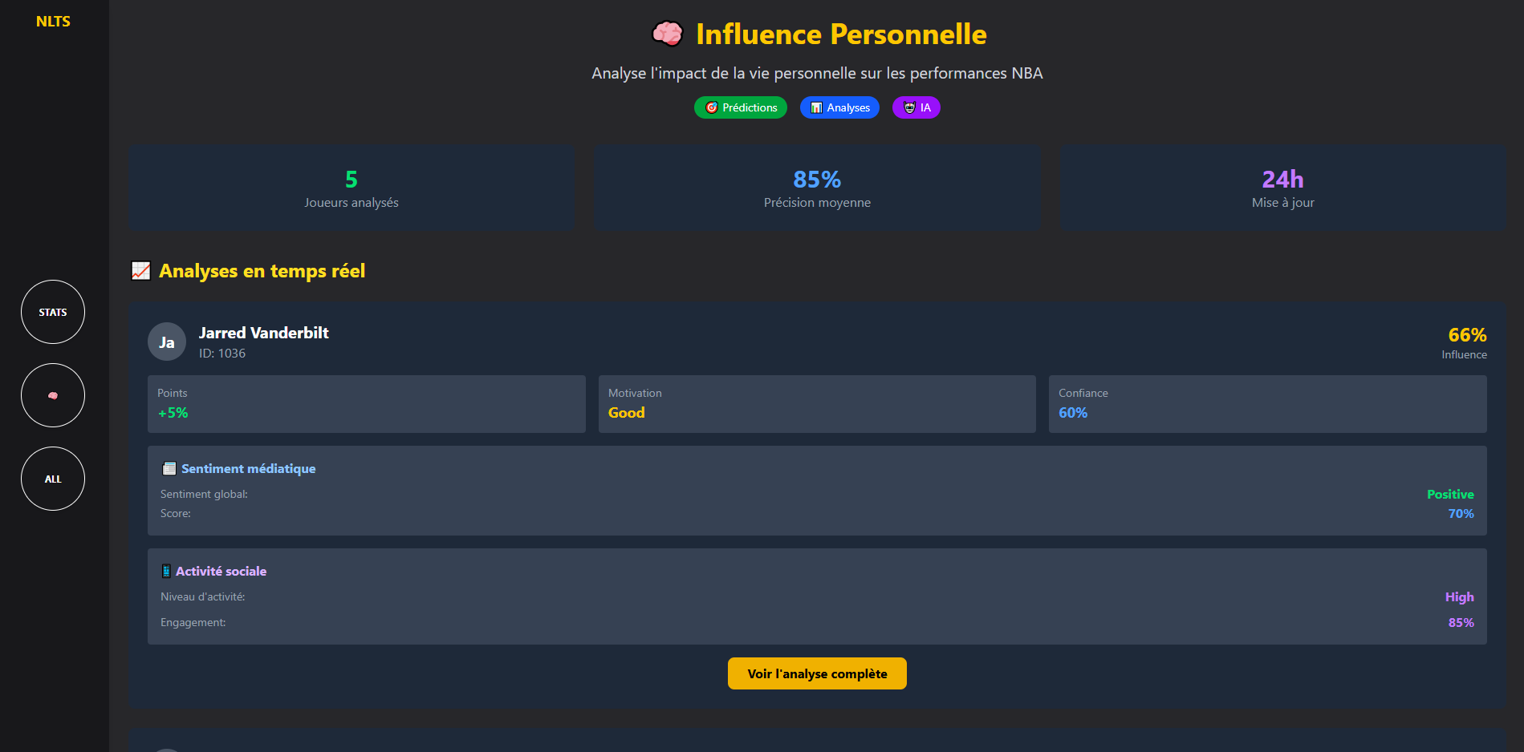Expand the Sentiment médiatique section
Screen dimensions: 1524x752
point(248,468)
